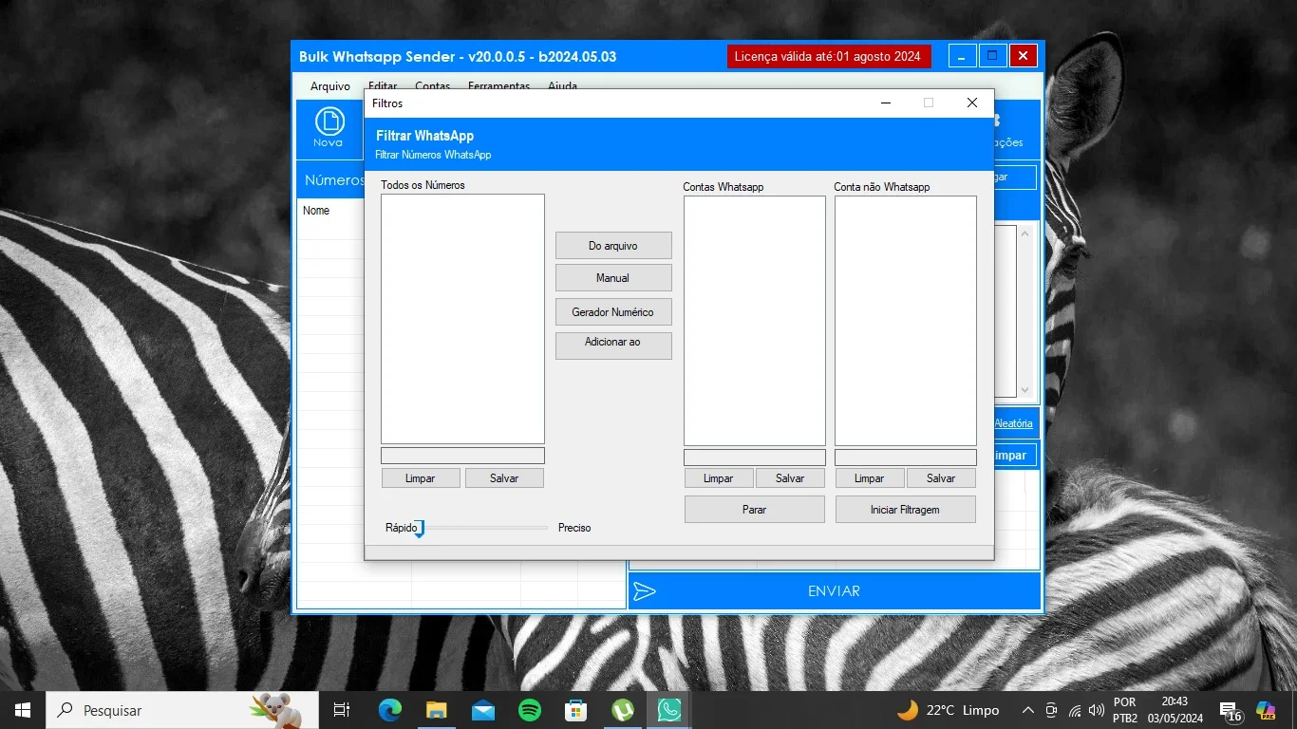The width and height of the screenshot is (1297, 729).
Task: Open the Ferramentas menu
Action: (498, 86)
